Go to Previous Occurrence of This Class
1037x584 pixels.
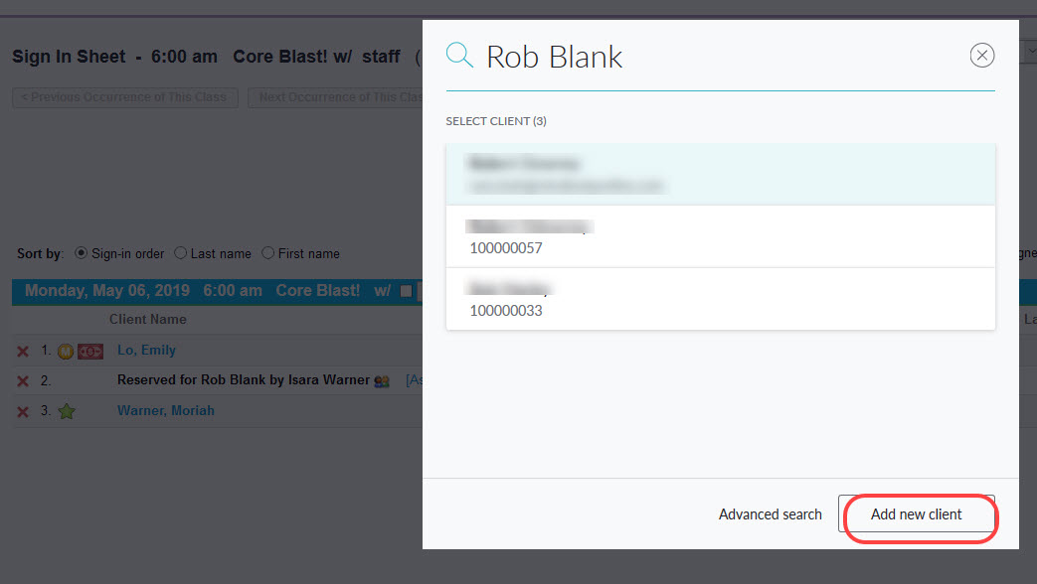click(x=123, y=97)
